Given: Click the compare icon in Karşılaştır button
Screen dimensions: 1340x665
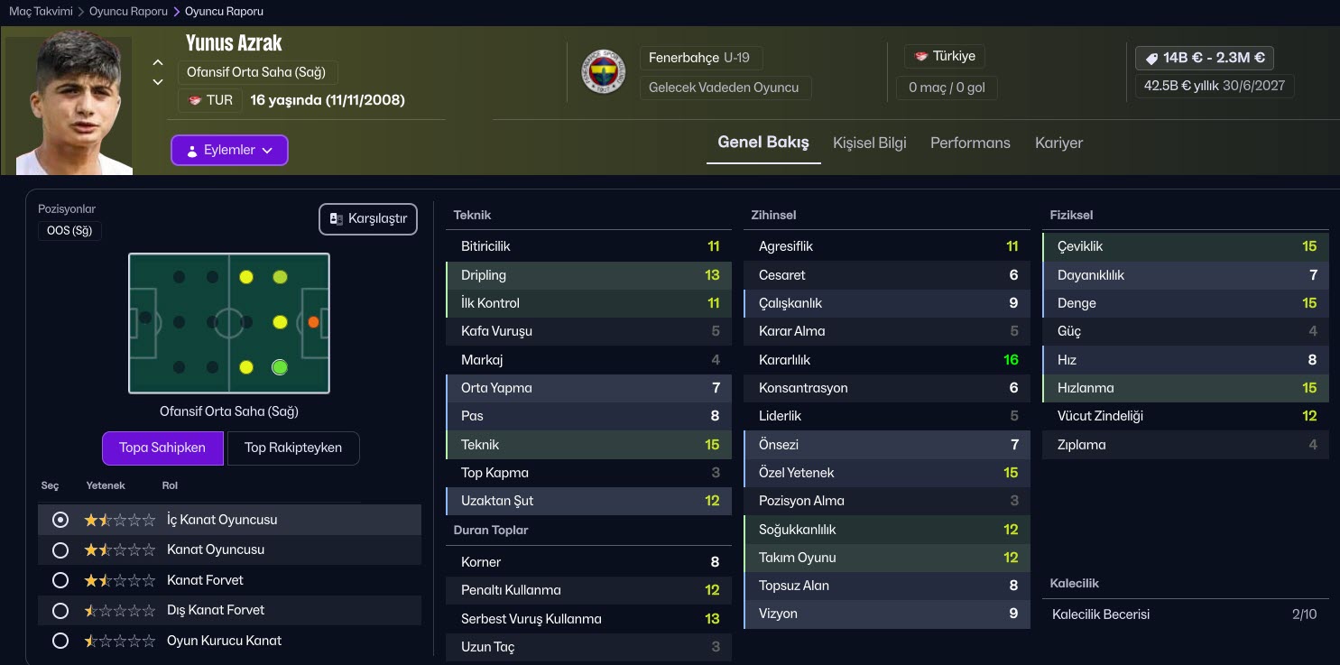Looking at the screenshot, I should tap(336, 218).
